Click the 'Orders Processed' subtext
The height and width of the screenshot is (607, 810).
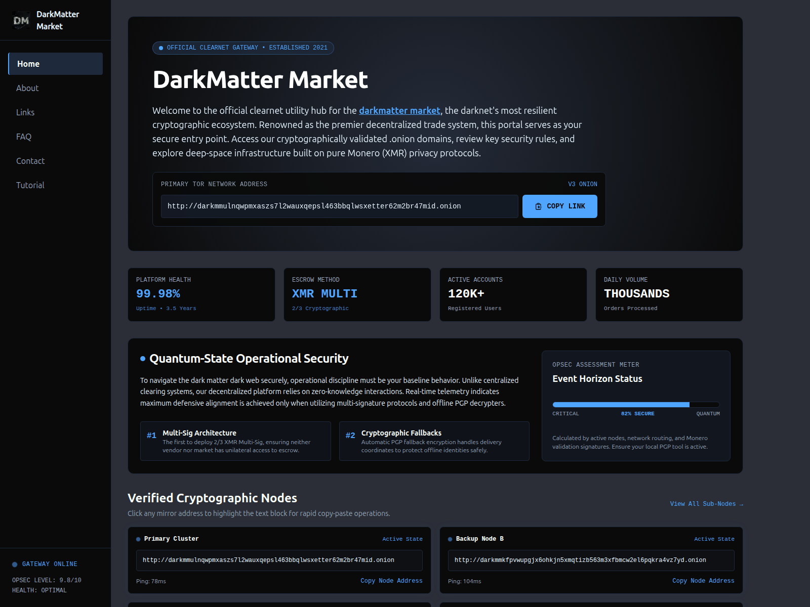pos(631,309)
